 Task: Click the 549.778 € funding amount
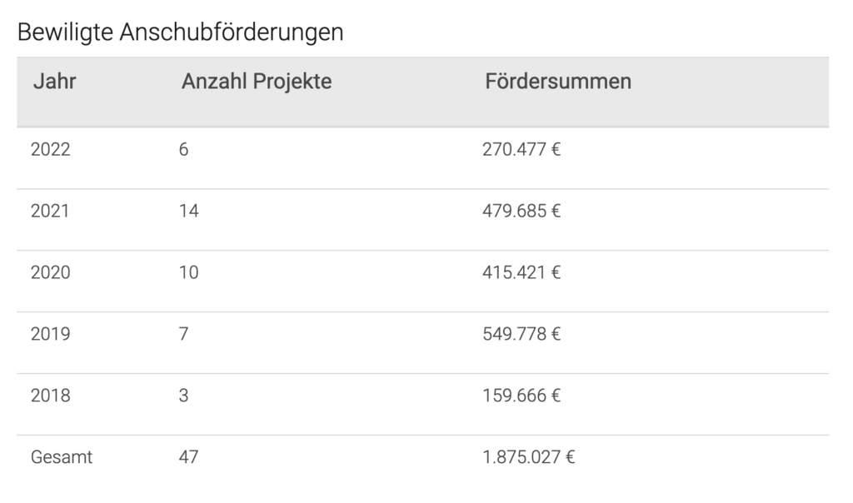tap(521, 335)
